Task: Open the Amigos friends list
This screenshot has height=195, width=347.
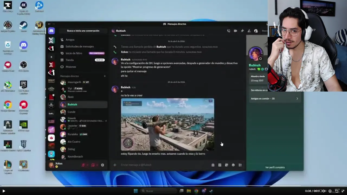Action: click(83, 40)
